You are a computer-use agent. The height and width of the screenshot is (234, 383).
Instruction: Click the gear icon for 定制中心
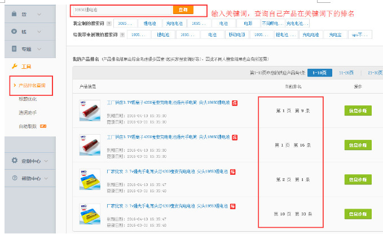15,160
